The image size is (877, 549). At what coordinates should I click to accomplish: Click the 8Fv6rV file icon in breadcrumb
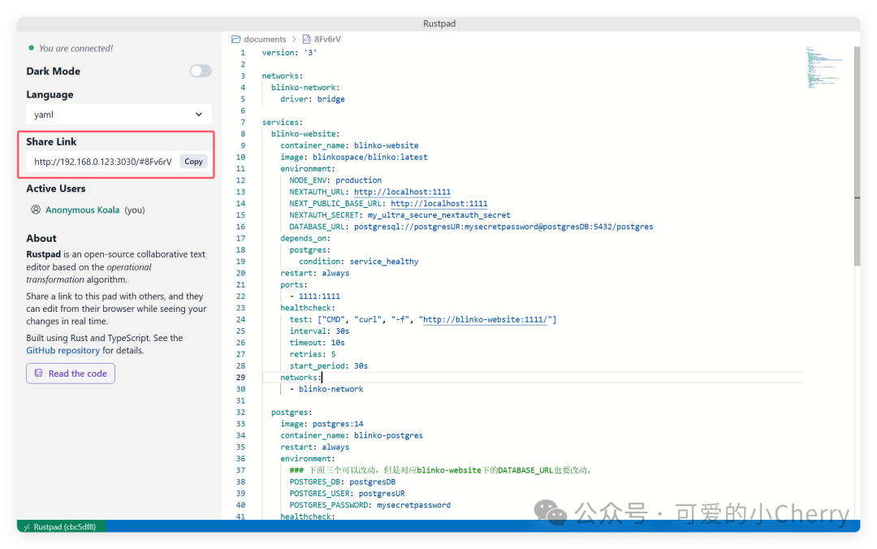pyautogui.click(x=306, y=39)
